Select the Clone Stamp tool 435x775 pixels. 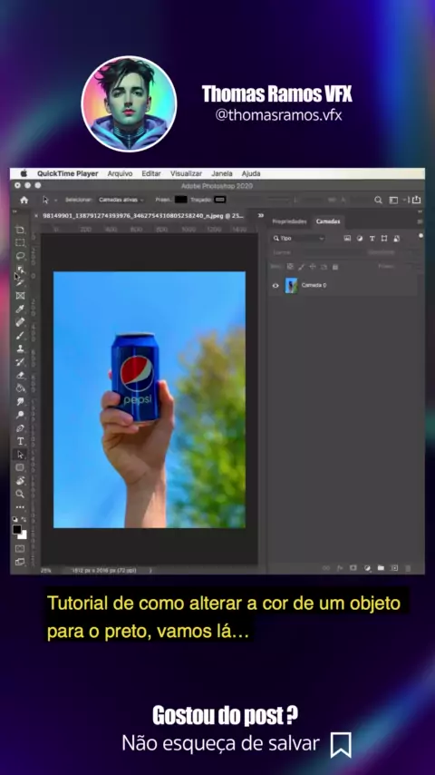(x=20, y=348)
